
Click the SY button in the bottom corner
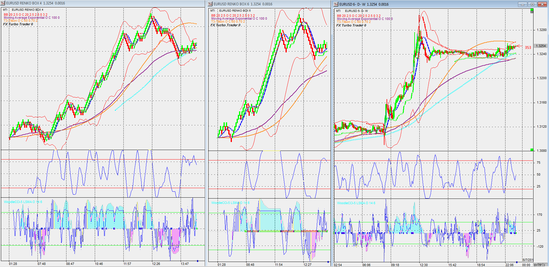[x=536, y=265]
